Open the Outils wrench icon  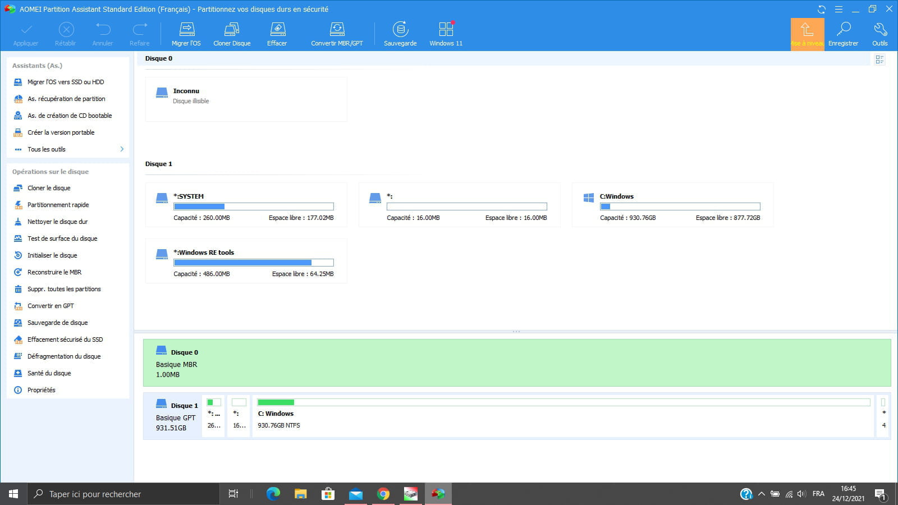(880, 34)
